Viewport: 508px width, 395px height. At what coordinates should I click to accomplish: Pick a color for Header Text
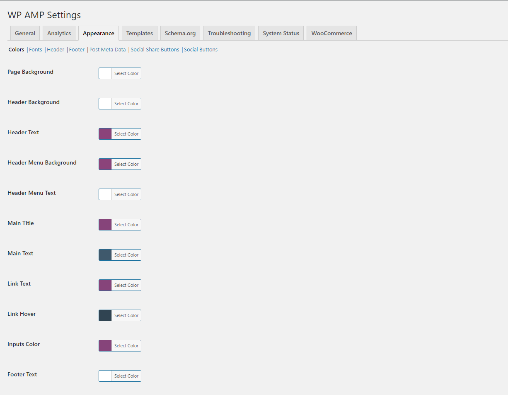[120, 134]
